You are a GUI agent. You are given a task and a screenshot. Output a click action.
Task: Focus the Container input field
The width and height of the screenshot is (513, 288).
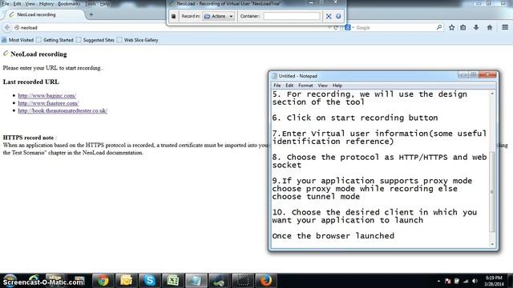(x=292, y=16)
